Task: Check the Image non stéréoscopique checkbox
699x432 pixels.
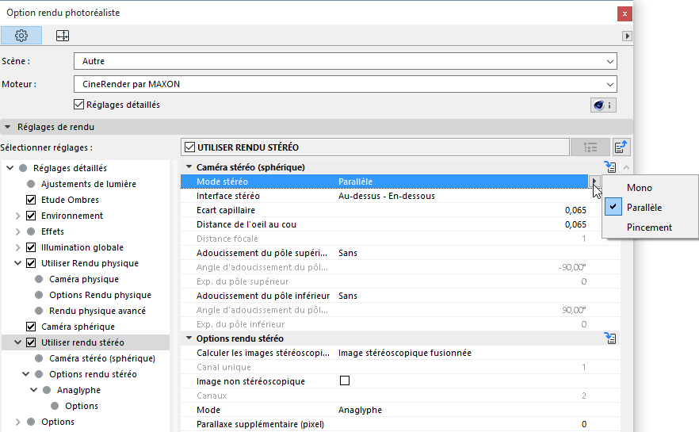Action: [345, 380]
